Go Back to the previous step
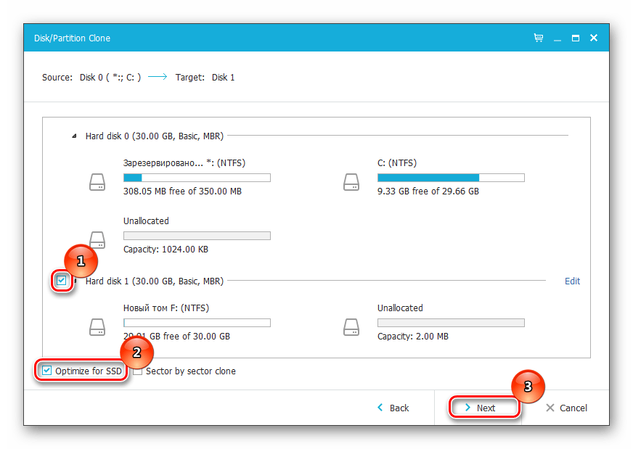Screen dimensions: 633x449 (x=393, y=408)
